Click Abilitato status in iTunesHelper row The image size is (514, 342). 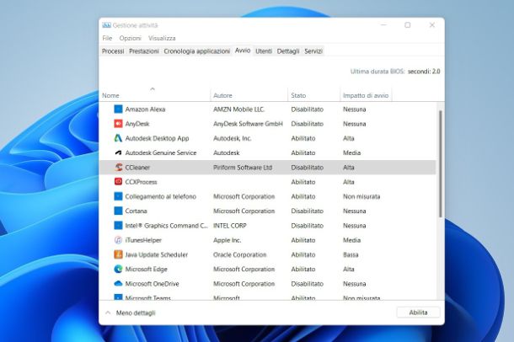pyautogui.click(x=303, y=240)
